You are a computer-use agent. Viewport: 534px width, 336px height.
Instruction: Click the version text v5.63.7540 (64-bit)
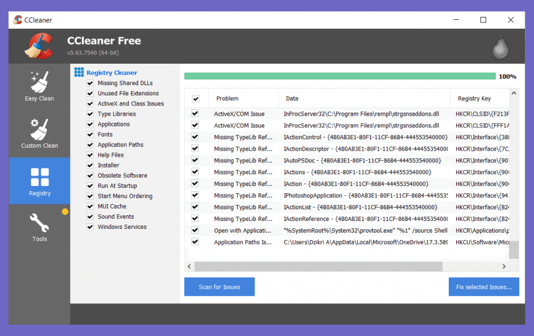[93, 53]
